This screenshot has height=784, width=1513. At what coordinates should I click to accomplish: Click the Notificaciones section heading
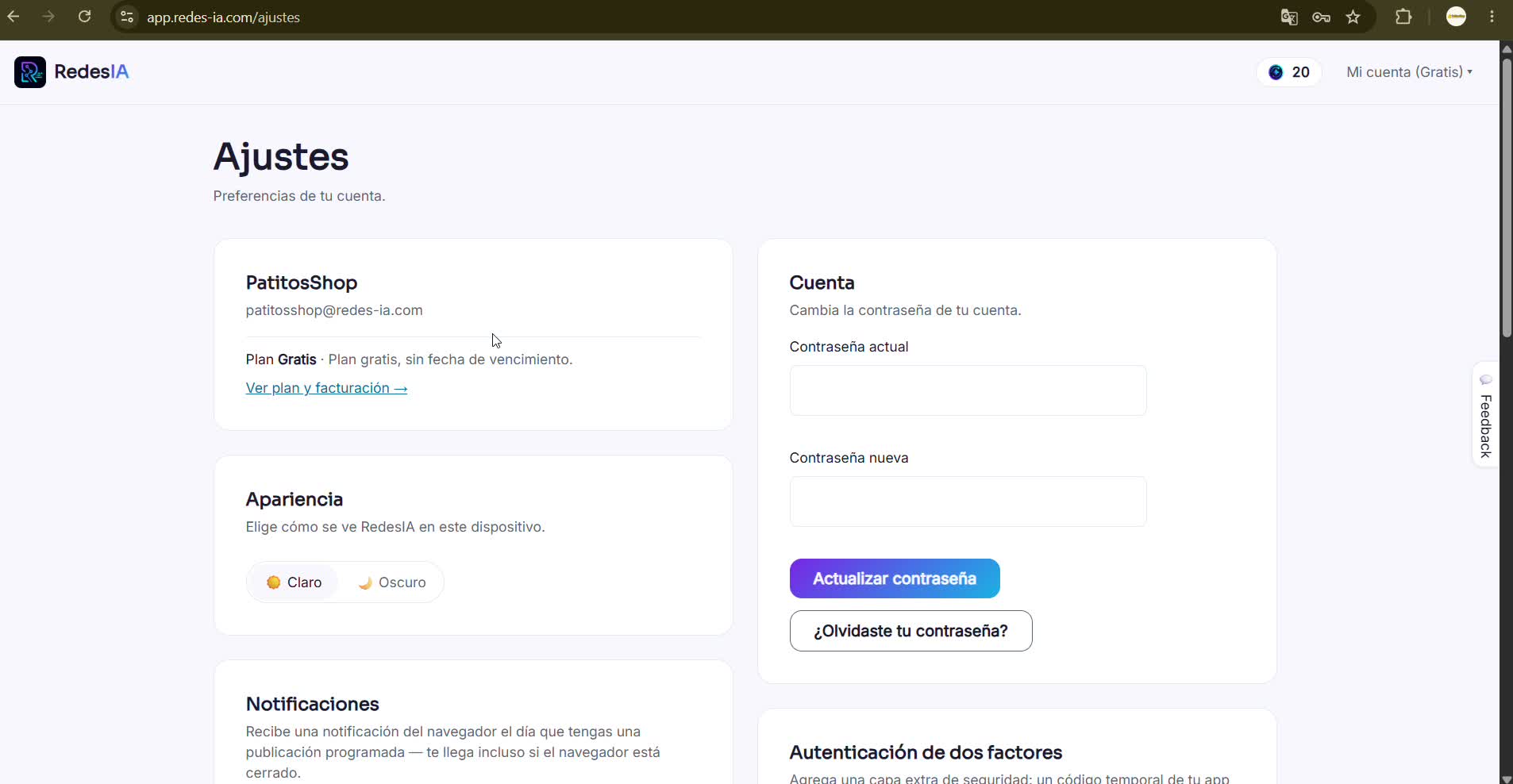[x=313, y=704]
